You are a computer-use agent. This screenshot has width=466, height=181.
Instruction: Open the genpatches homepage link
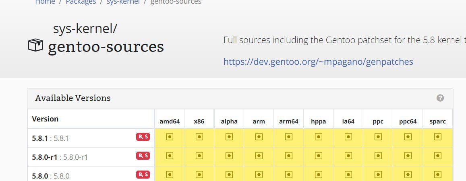click(318, 62)
